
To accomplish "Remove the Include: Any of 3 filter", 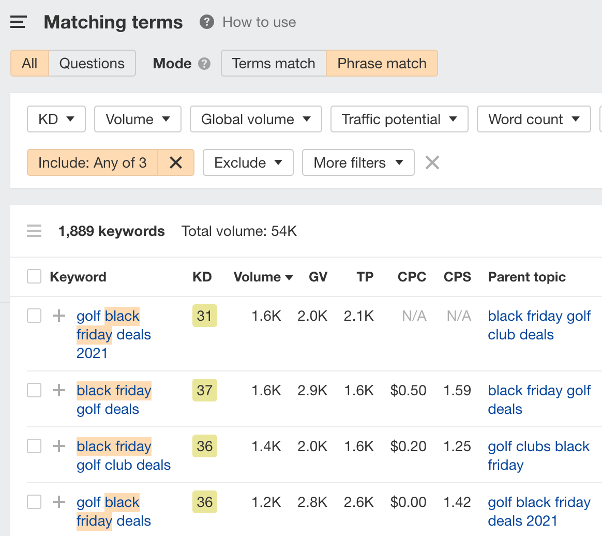I will 176,163.
